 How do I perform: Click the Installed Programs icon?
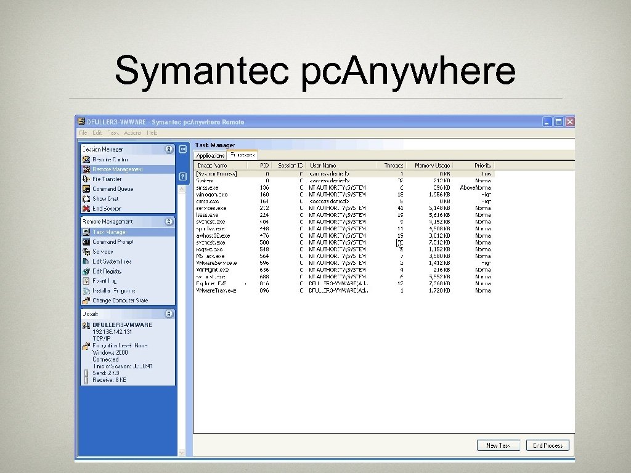click(86, 291)
